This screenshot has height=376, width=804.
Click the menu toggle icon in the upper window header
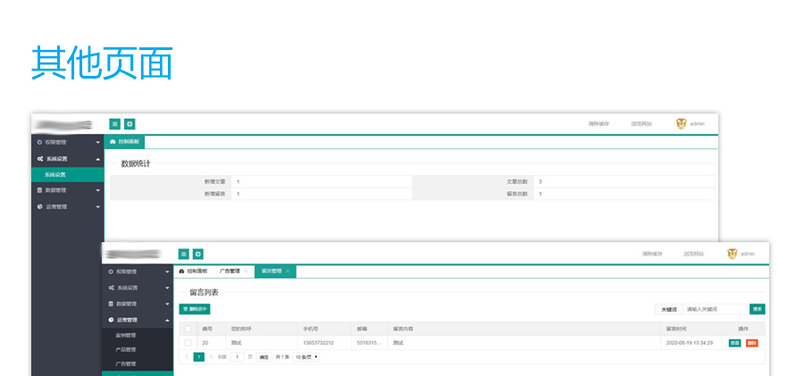pos(115,124)
